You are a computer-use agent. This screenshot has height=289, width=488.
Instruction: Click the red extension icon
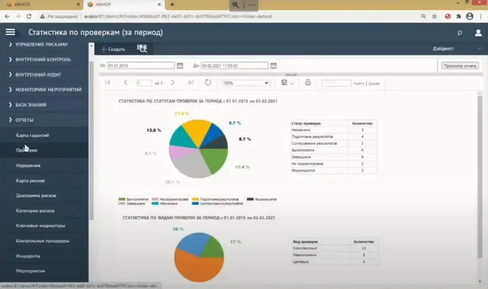447,16
